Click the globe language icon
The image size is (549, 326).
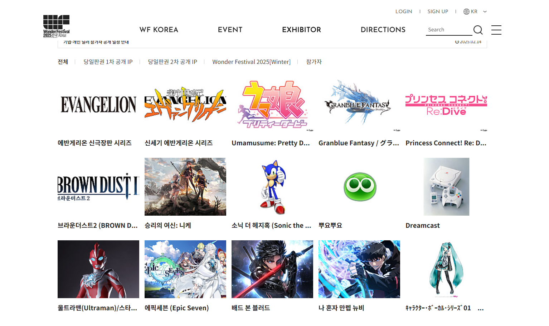466,11
